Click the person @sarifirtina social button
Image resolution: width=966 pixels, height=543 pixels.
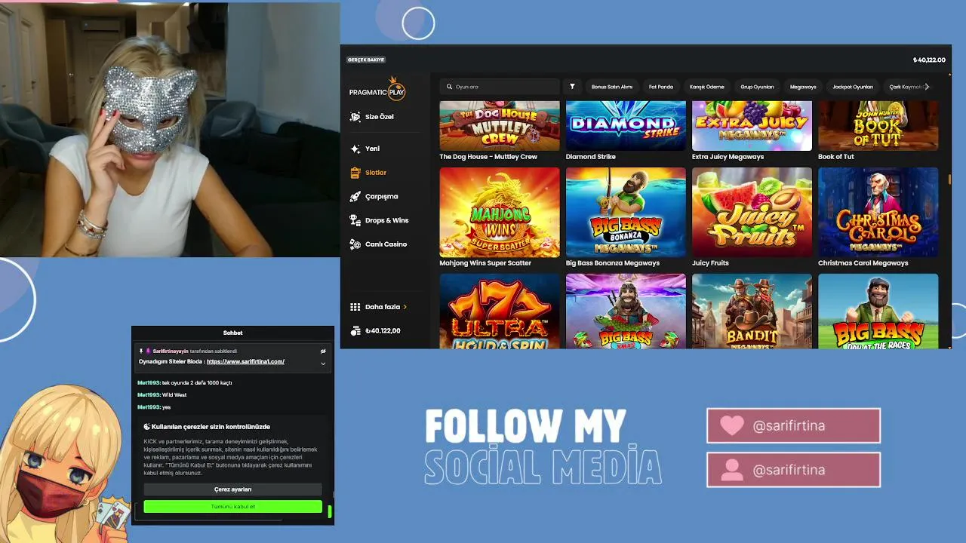click(x=793, y=470)
